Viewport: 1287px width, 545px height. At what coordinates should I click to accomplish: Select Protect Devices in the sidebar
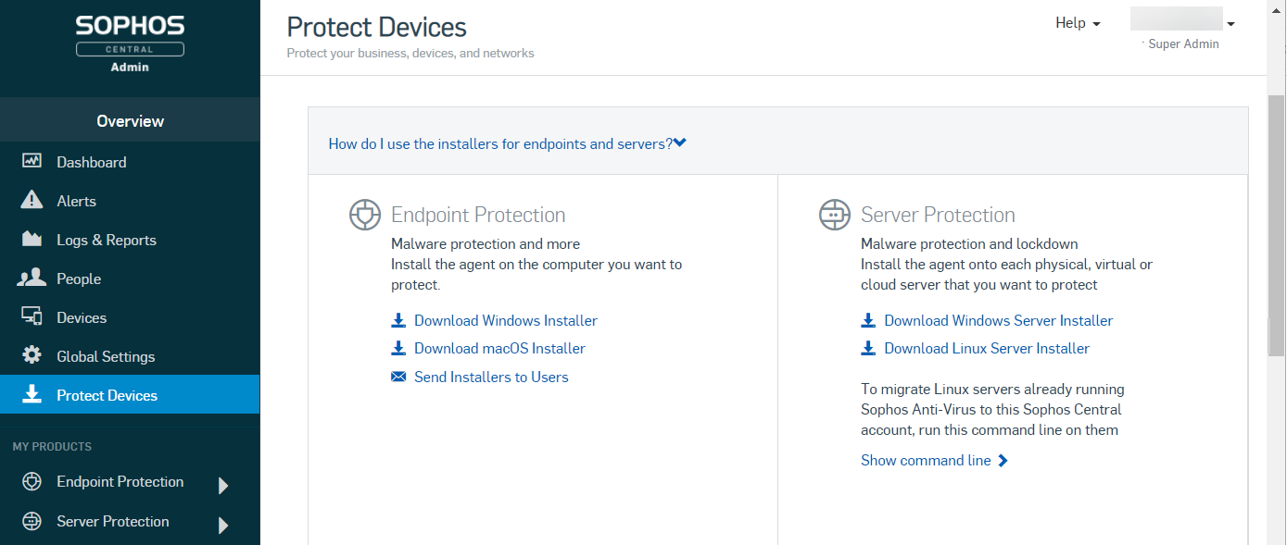click(x=107, y=395)
